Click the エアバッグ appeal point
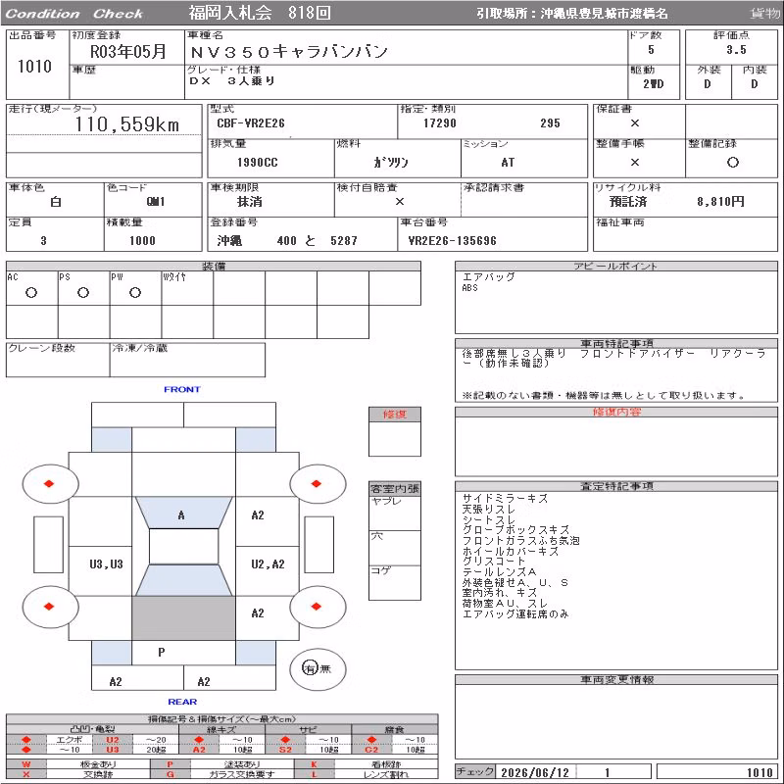The height and width of the screenshot is (784, 784). point(488,276)
